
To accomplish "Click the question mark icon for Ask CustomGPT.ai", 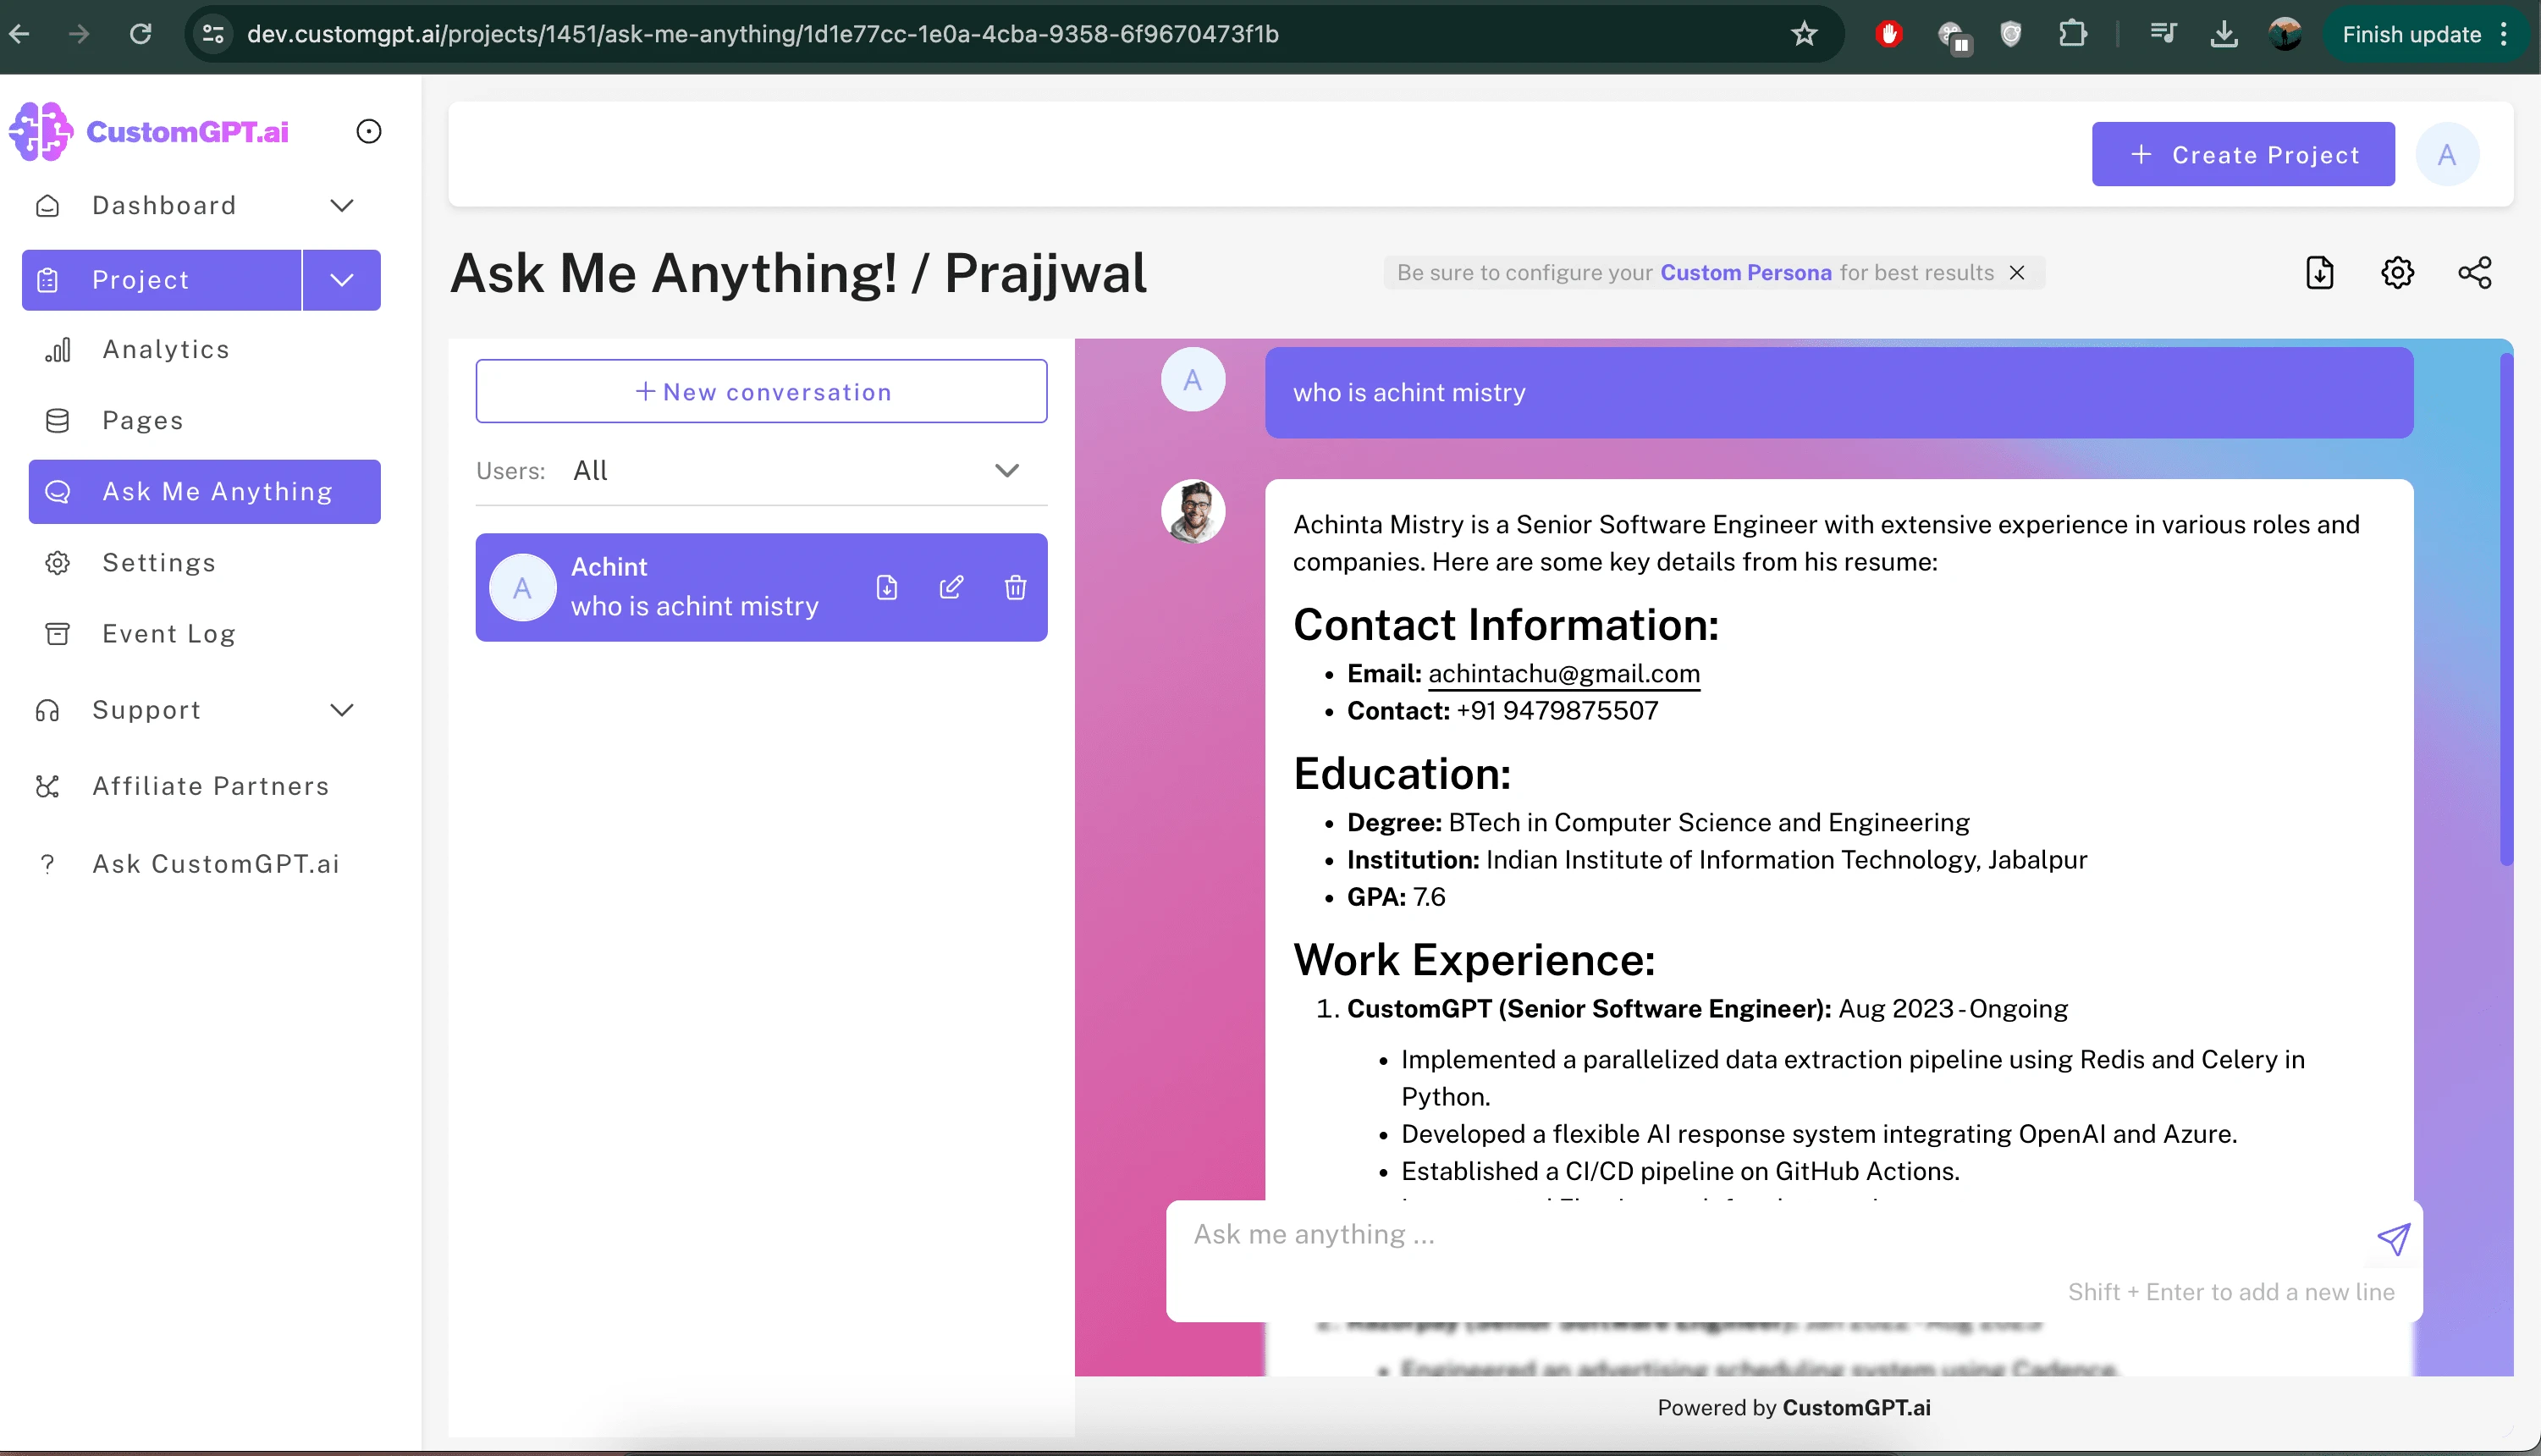I will click(x=47, y=864).
